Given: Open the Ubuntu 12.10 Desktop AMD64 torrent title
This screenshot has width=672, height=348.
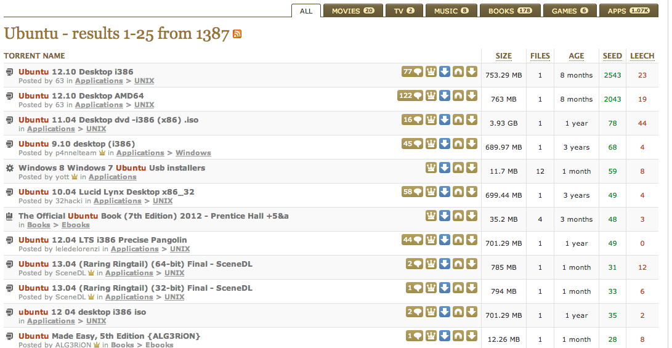Looking at the screenshot, I should (81, 95).
